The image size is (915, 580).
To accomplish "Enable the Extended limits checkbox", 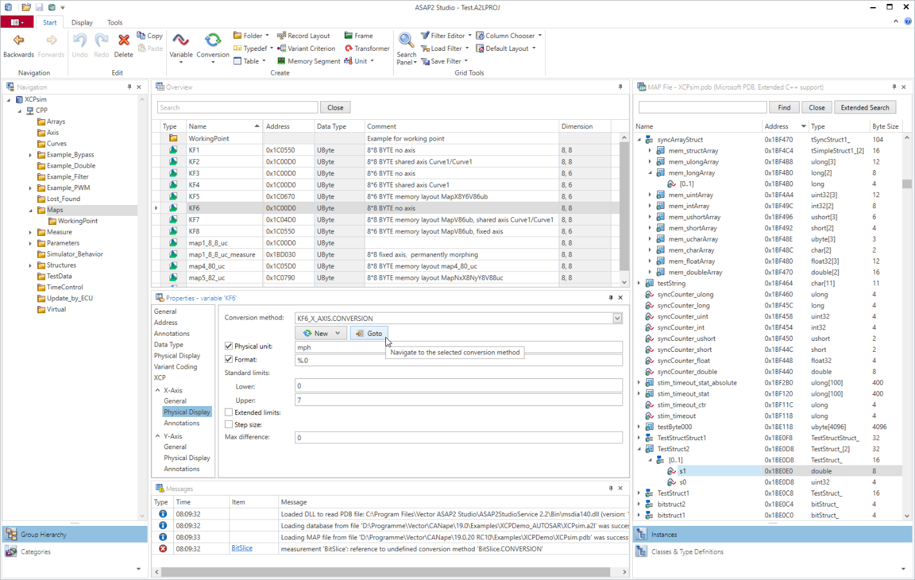I will [228, 412].
